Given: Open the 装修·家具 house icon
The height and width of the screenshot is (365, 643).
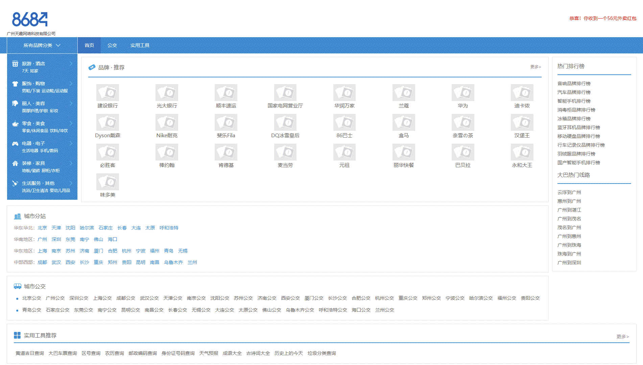Looking at the screenshot, I should coord(15,163).
